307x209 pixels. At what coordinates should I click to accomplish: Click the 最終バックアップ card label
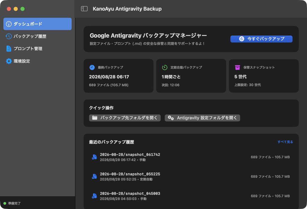(110, 68)
